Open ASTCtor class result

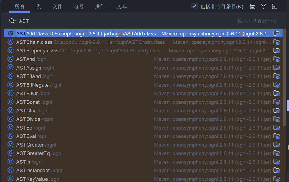pos(143,110)
